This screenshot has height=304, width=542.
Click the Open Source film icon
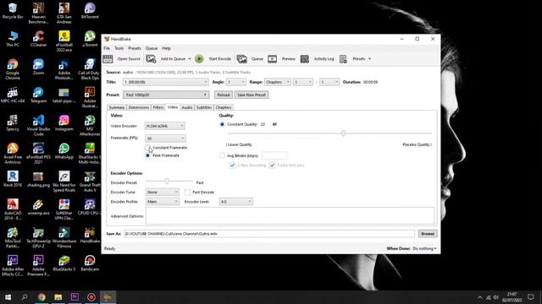(108, 59)
